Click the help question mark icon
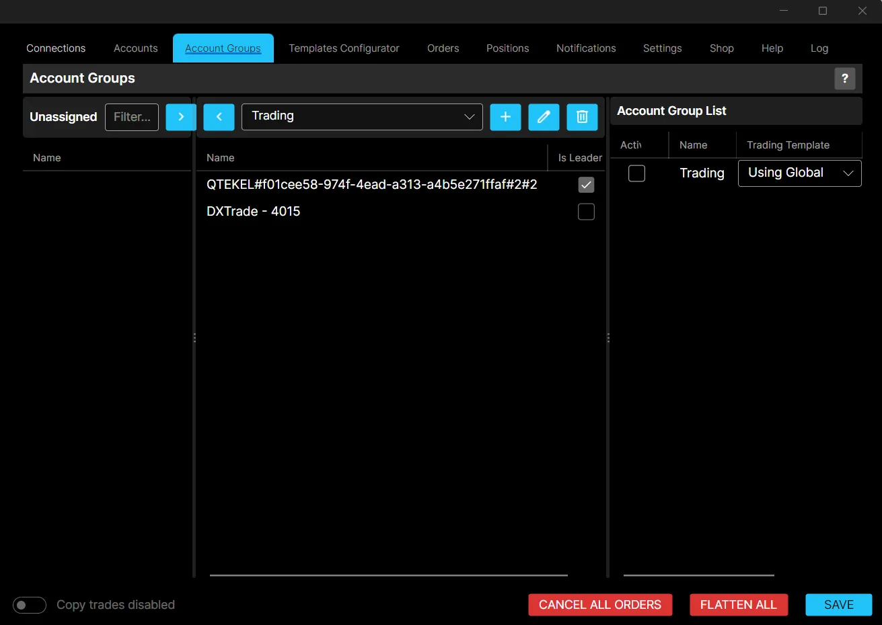 click(x=845, y=79)
